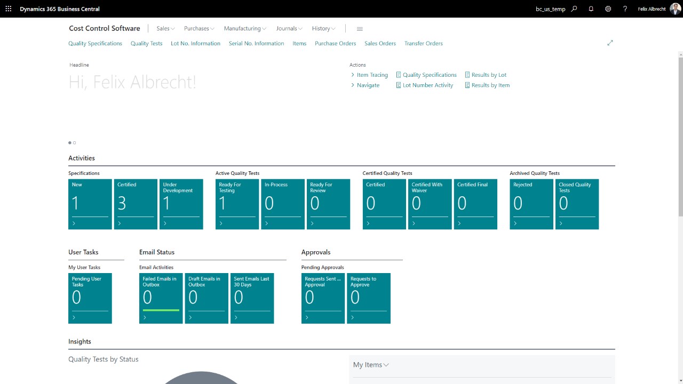Open the Quality Specifications navigation link

coord(95,44)
